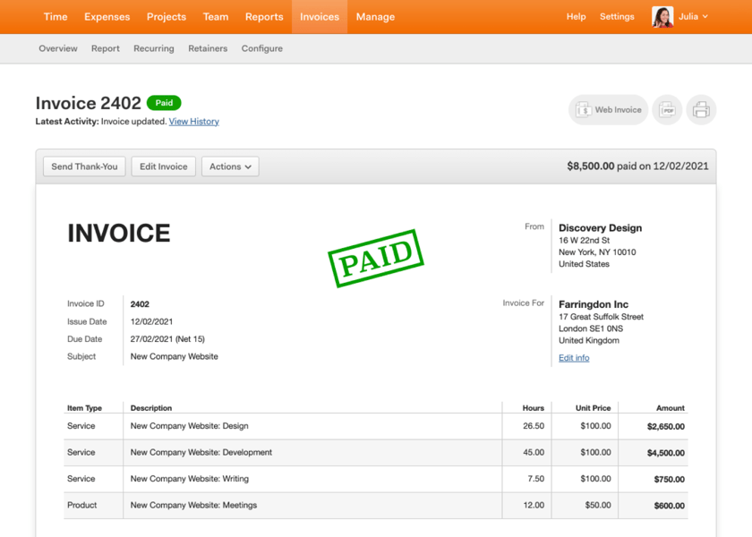Image resolution: width=752 pixels, height=537 pixels.
Task: Open the Julia account menu chevron
Action: (x=705, y=16)
